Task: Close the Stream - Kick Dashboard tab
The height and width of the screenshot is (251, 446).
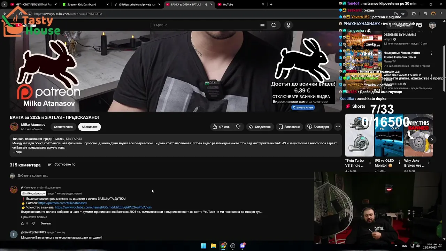Action: pos(108,5)
